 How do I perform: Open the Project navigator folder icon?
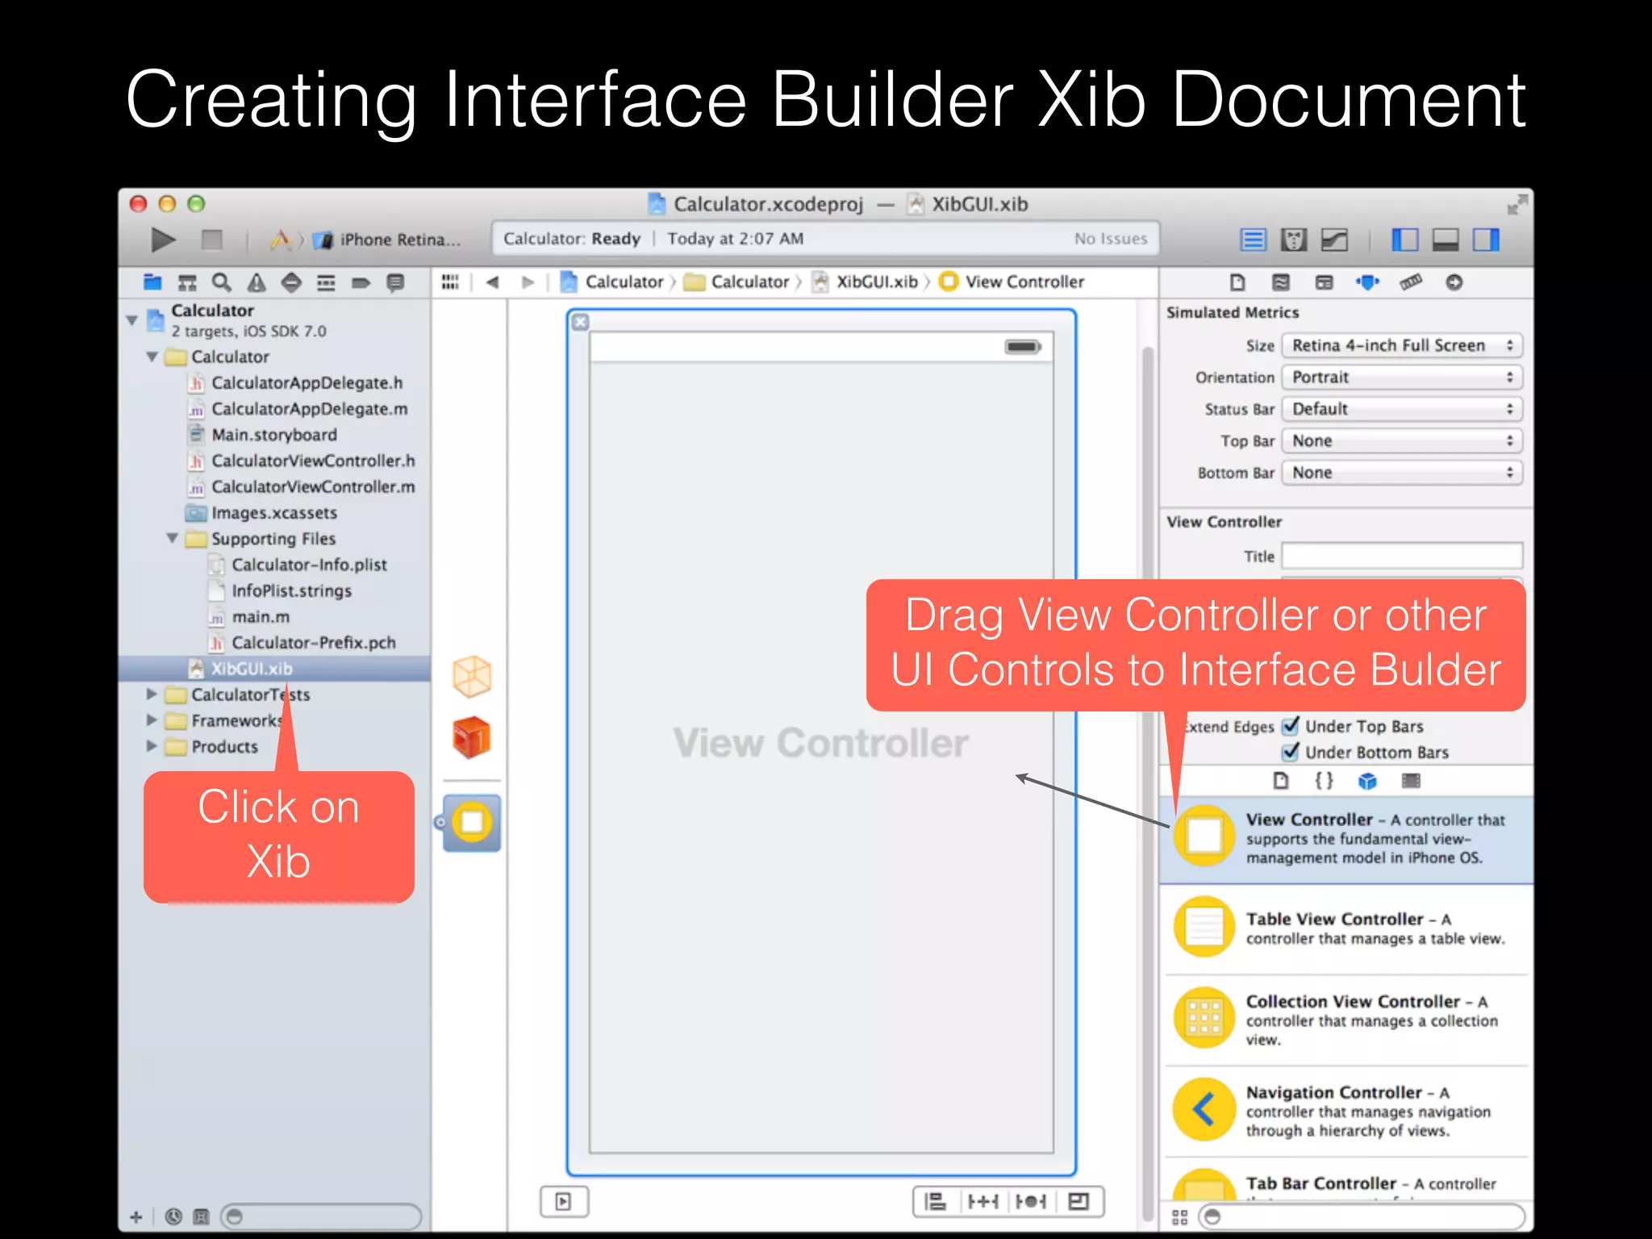point(152,282)
